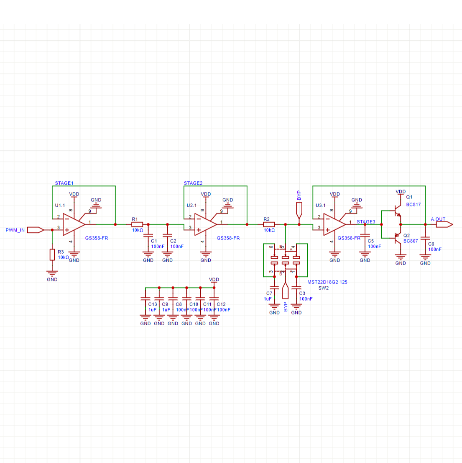This screenshot has width=462, height=463.
Task: Click the GND symbol below R3
Action: [52, 276]
